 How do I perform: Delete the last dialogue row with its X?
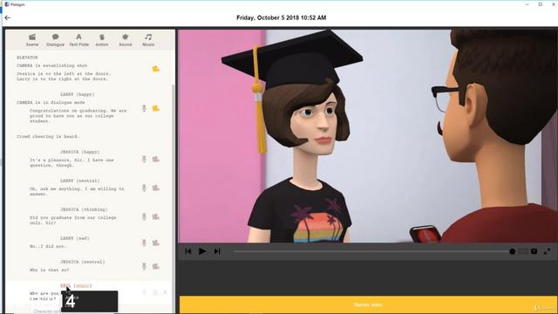[x=165, y=292]
